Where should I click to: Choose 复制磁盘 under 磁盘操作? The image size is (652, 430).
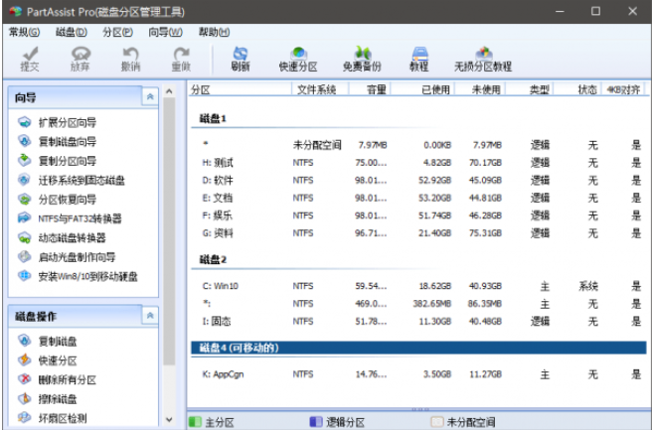point(47,341)
